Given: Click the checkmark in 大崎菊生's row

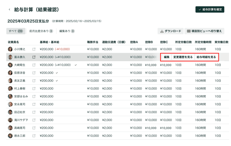Looking at the screenshot, I should [76, 65].
